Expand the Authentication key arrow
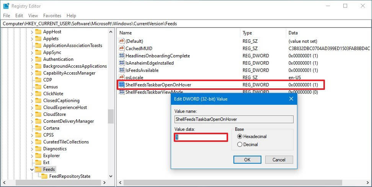Image resolution: width=372 pixels, height=187 pixels. 32,59
